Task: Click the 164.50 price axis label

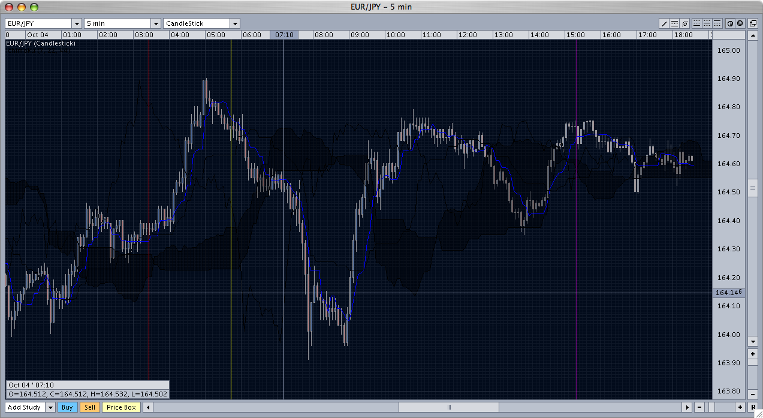Action: [728, 193]
